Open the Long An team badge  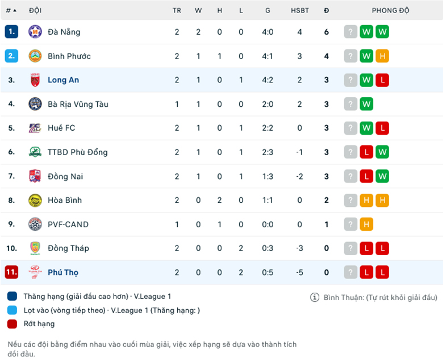35,80
